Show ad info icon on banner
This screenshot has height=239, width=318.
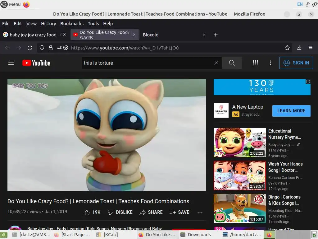tap(308, 82)
